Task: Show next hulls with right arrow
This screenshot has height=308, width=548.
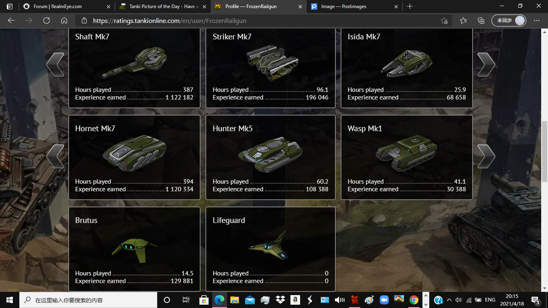Action: click(486, 156)
